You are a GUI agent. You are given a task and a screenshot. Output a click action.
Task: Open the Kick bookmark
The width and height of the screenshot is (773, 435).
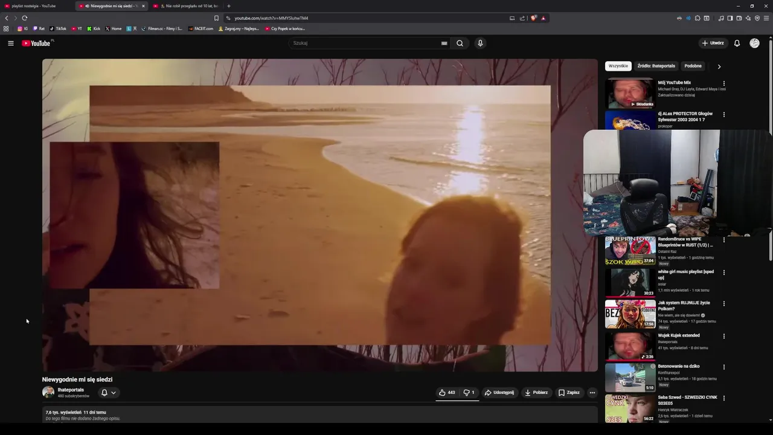94,28
